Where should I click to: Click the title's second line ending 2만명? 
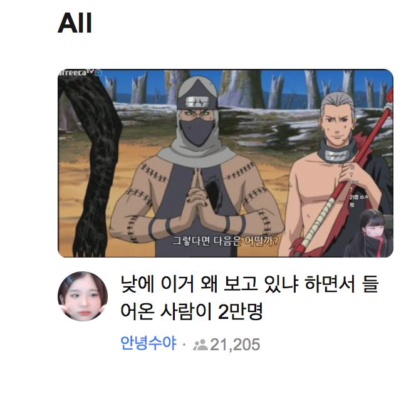pos(192,311)
